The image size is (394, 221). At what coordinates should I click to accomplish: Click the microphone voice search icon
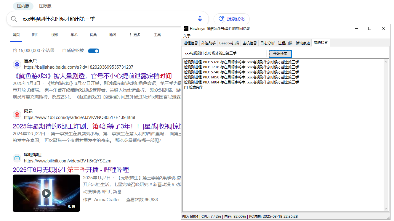200,19
